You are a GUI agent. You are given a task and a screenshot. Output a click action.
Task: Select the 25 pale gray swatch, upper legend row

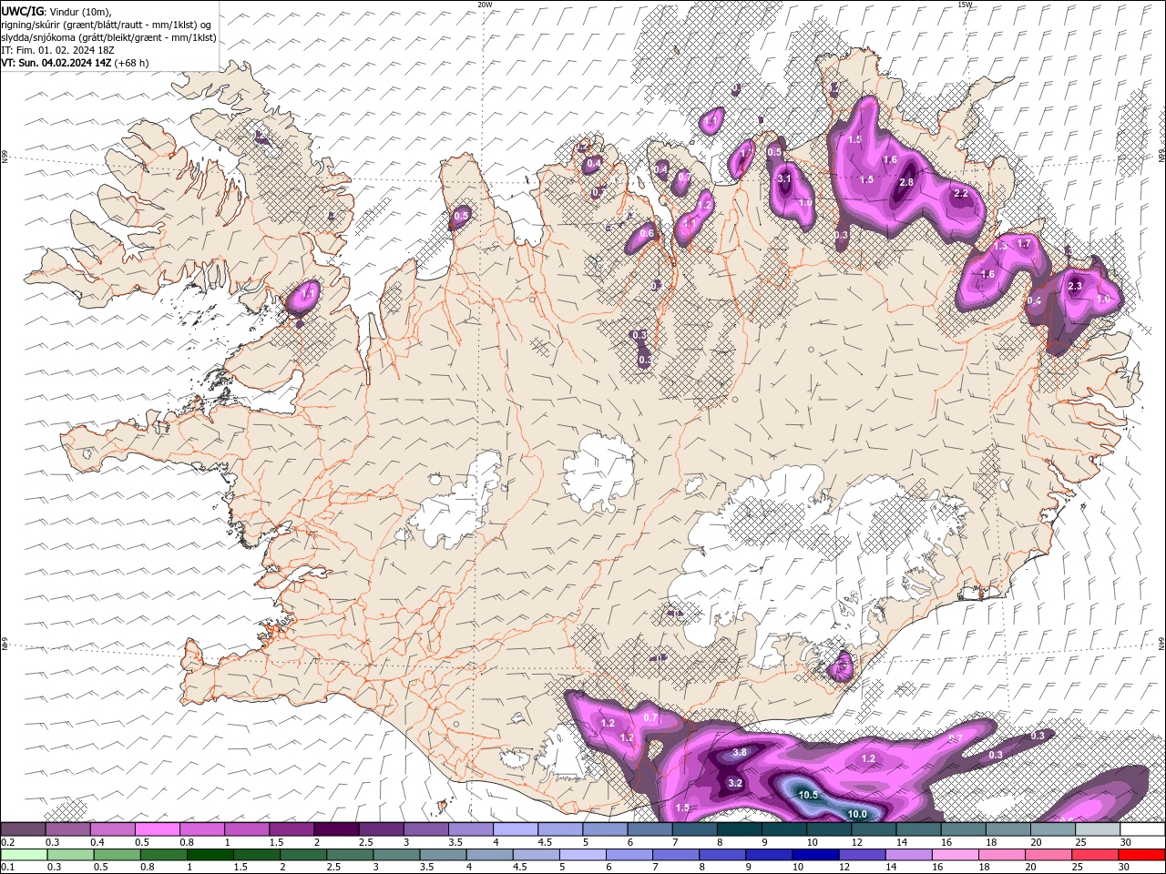pos(1098,829)
